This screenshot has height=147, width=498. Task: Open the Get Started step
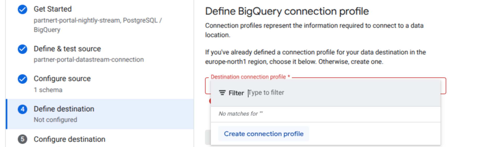(53, 9)
